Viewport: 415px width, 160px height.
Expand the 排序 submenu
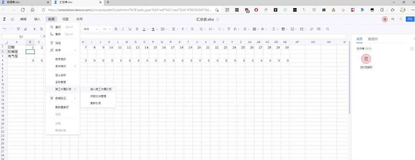coord(63,50)
